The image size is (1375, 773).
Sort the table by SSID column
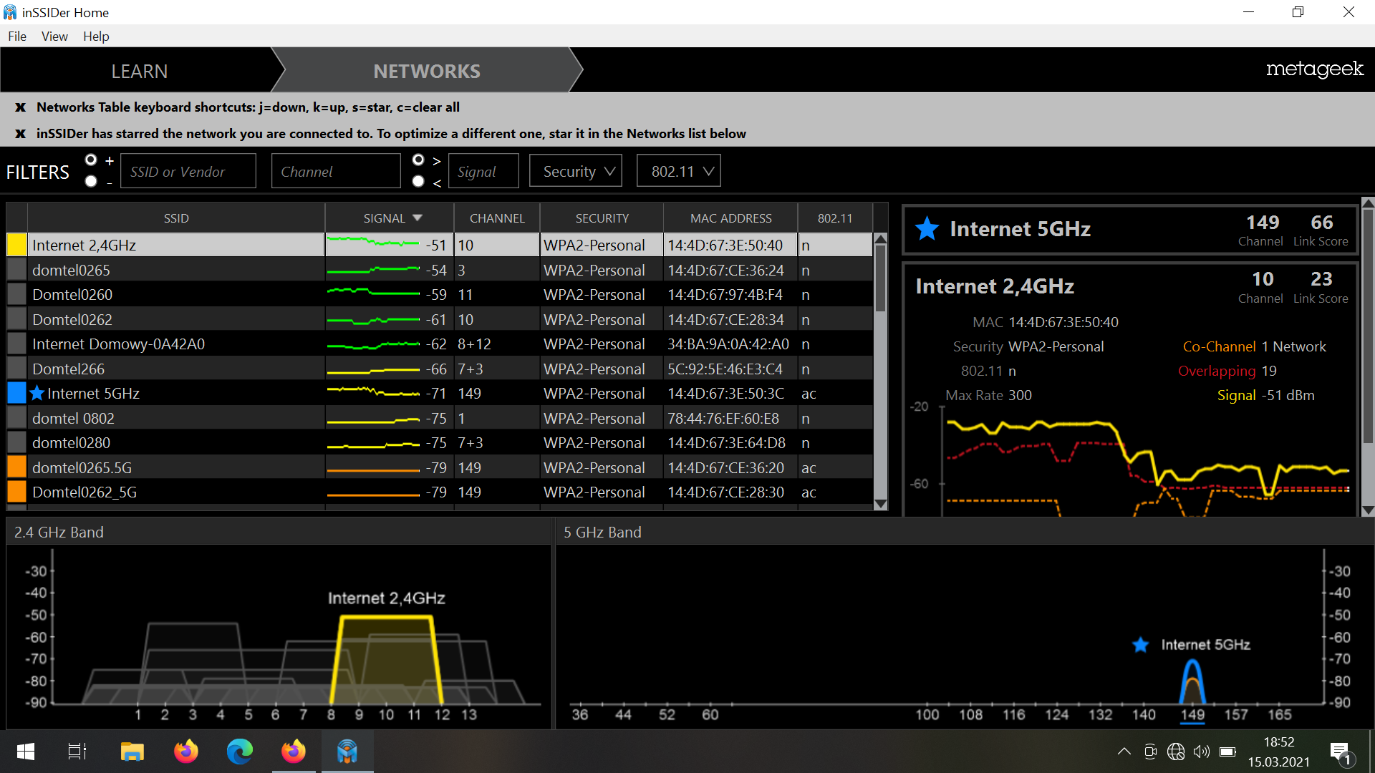[x=176, y=218]
